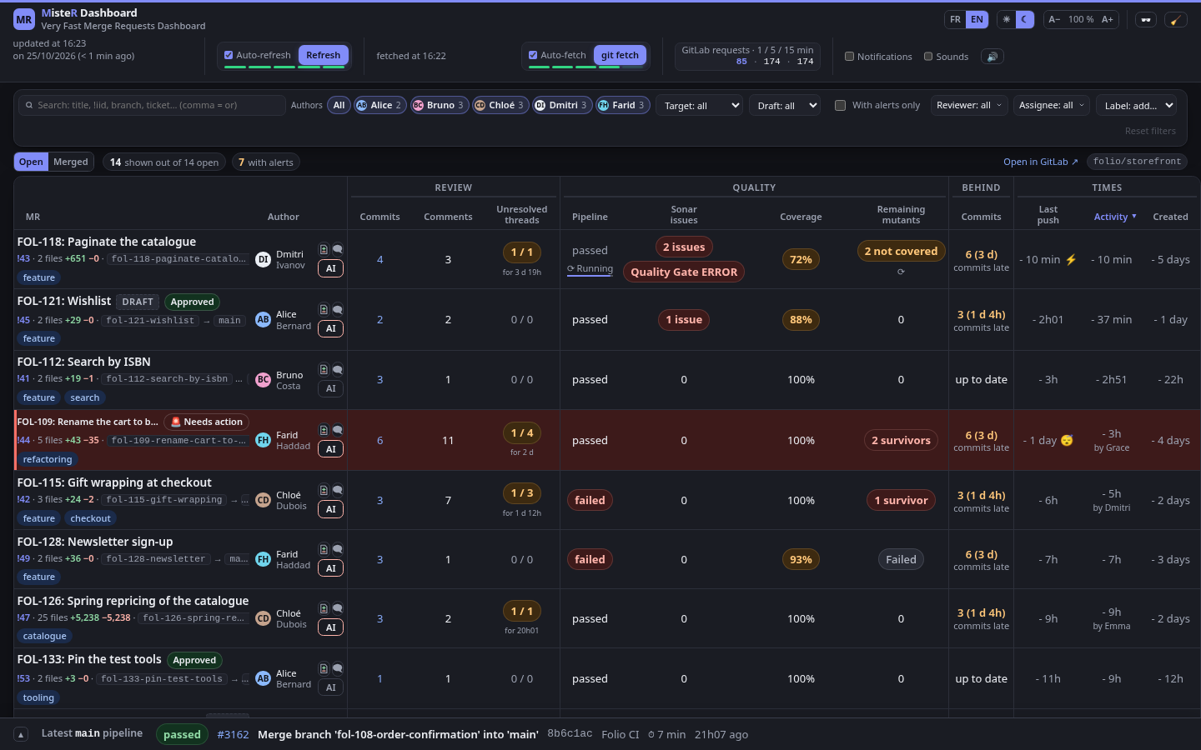This screenshot has height=750, width=1201.
Task: Open the diff icon on the FOL-128 Newsletter row
Action: [x=324, y=549]
